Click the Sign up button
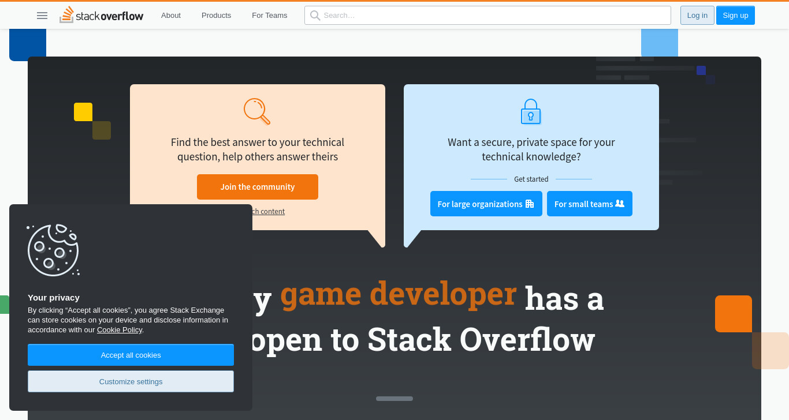789x420 pixels. click(735, 16)
